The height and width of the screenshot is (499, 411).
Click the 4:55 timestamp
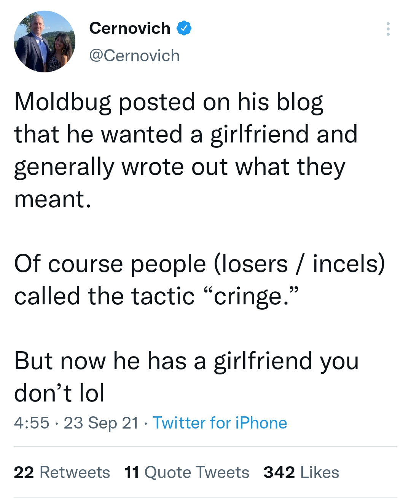pyautogui.click(x=32, y=423)
